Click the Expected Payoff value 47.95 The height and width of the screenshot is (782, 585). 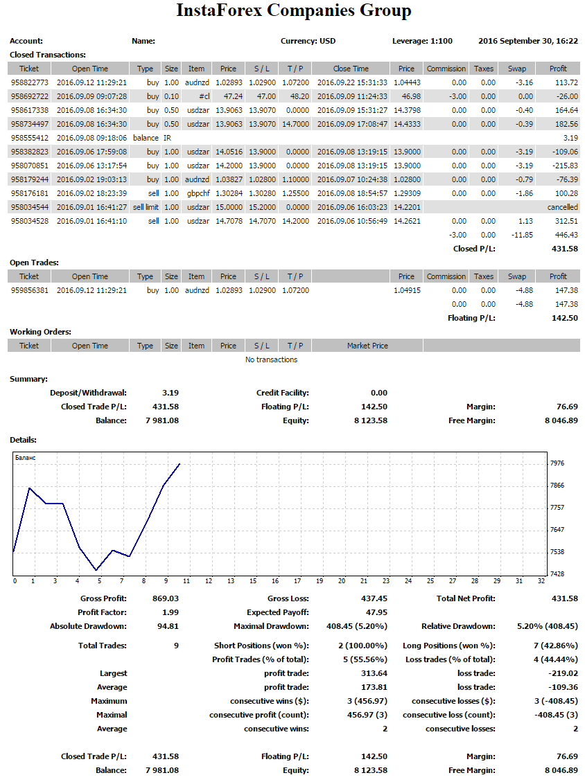point(377,612)
